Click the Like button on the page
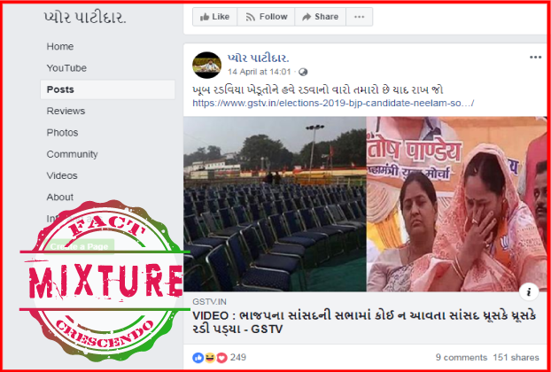 [x=214, y=17]
